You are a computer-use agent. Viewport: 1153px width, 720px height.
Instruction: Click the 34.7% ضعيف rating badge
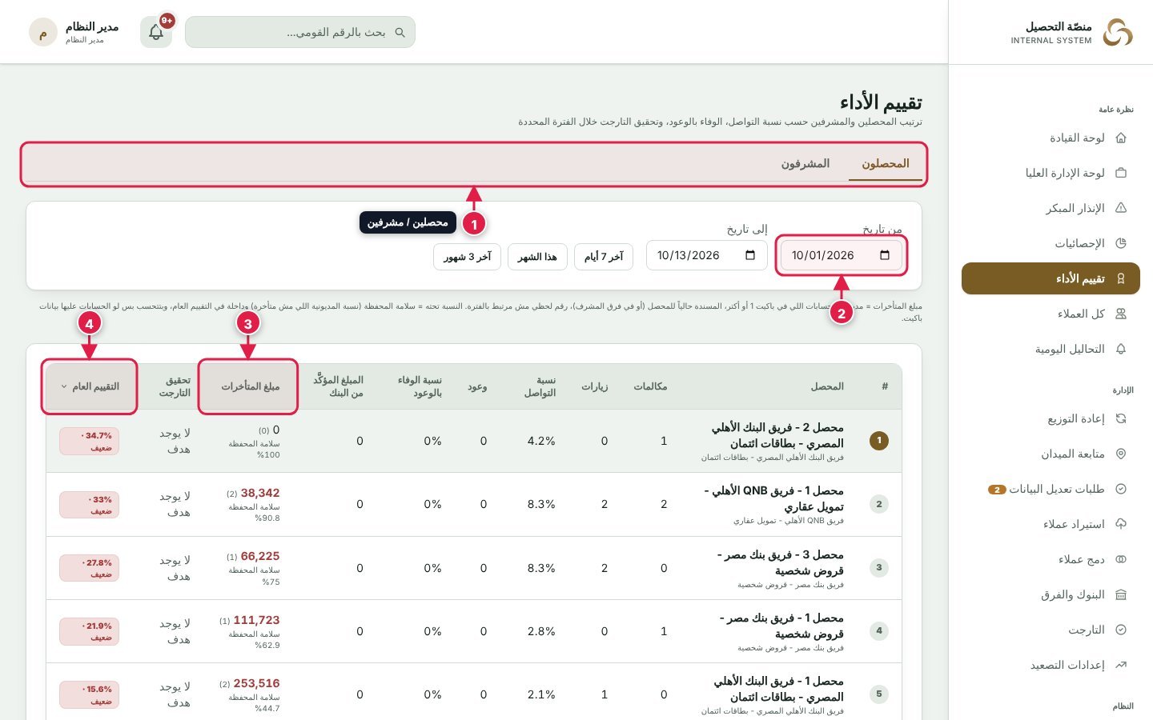click(x=90, y=442)
